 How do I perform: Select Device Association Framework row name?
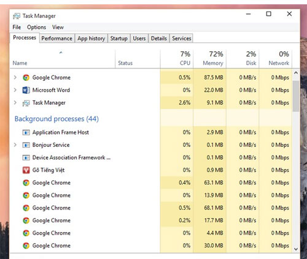[71, 157]
